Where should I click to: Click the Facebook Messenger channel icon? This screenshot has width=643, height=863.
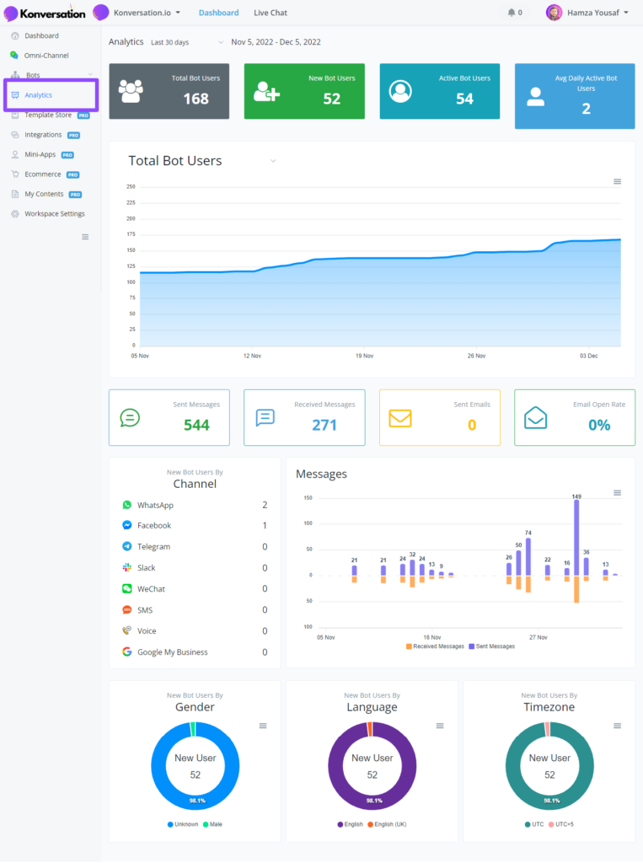(x=127, y=526)
